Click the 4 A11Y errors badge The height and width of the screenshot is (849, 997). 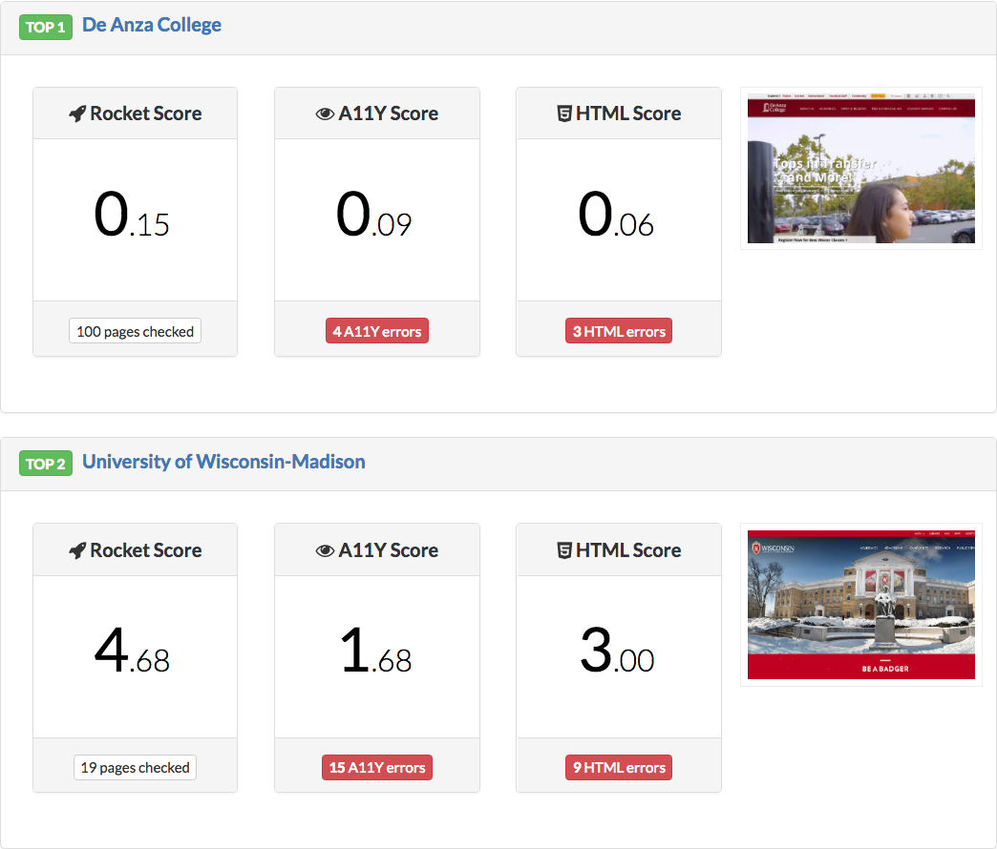pos(376,330)
